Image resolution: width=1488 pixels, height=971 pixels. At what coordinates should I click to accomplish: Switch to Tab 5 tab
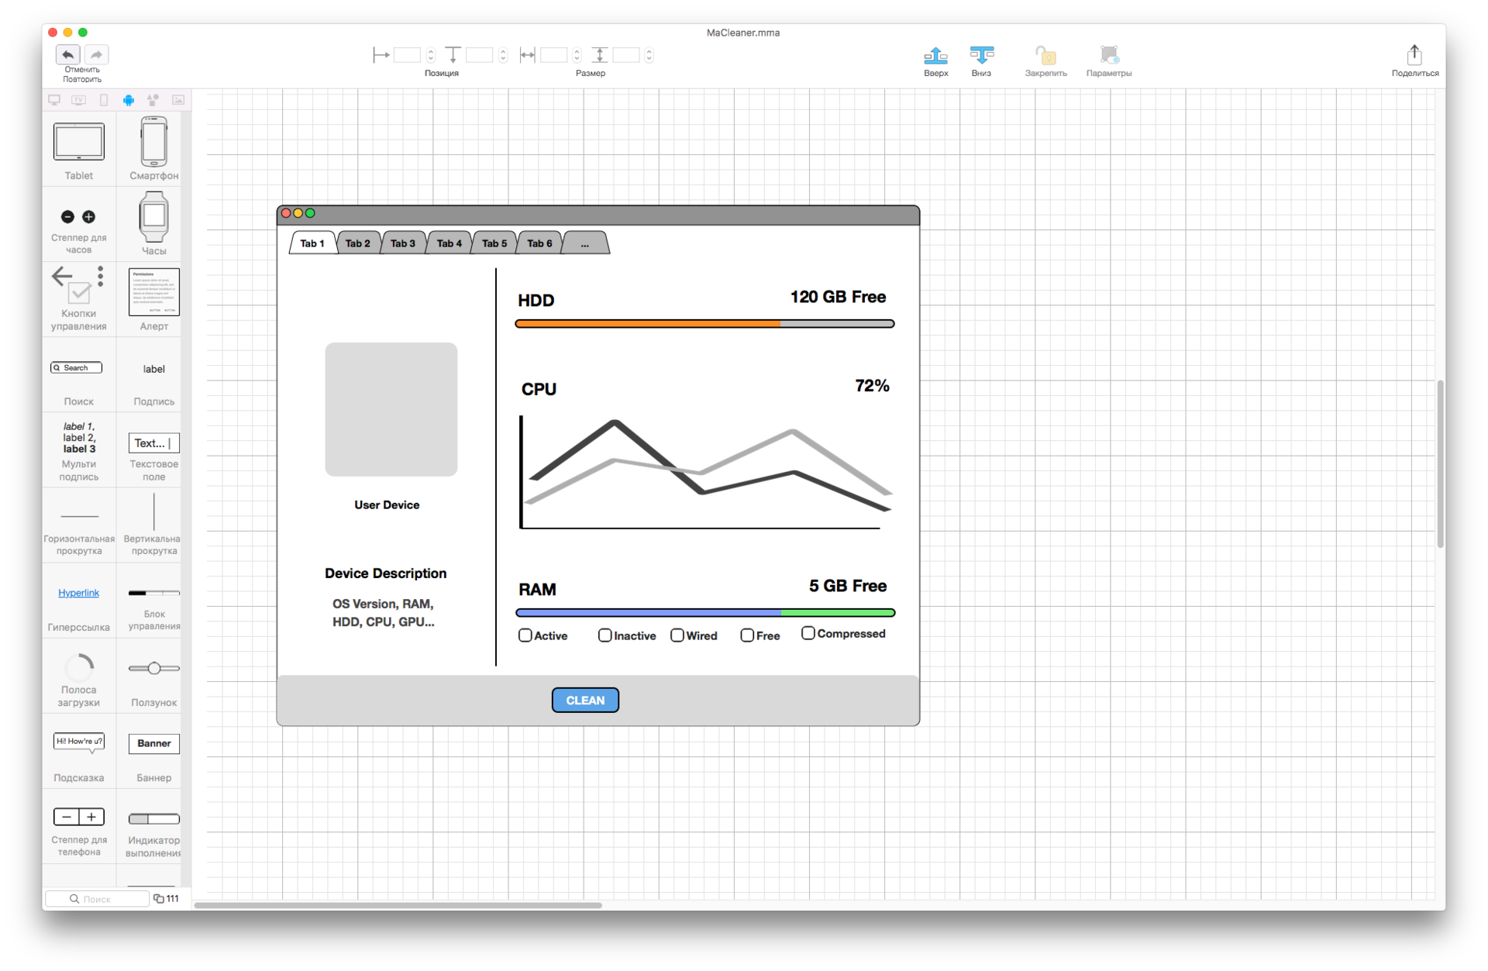[x=494, y=243]
